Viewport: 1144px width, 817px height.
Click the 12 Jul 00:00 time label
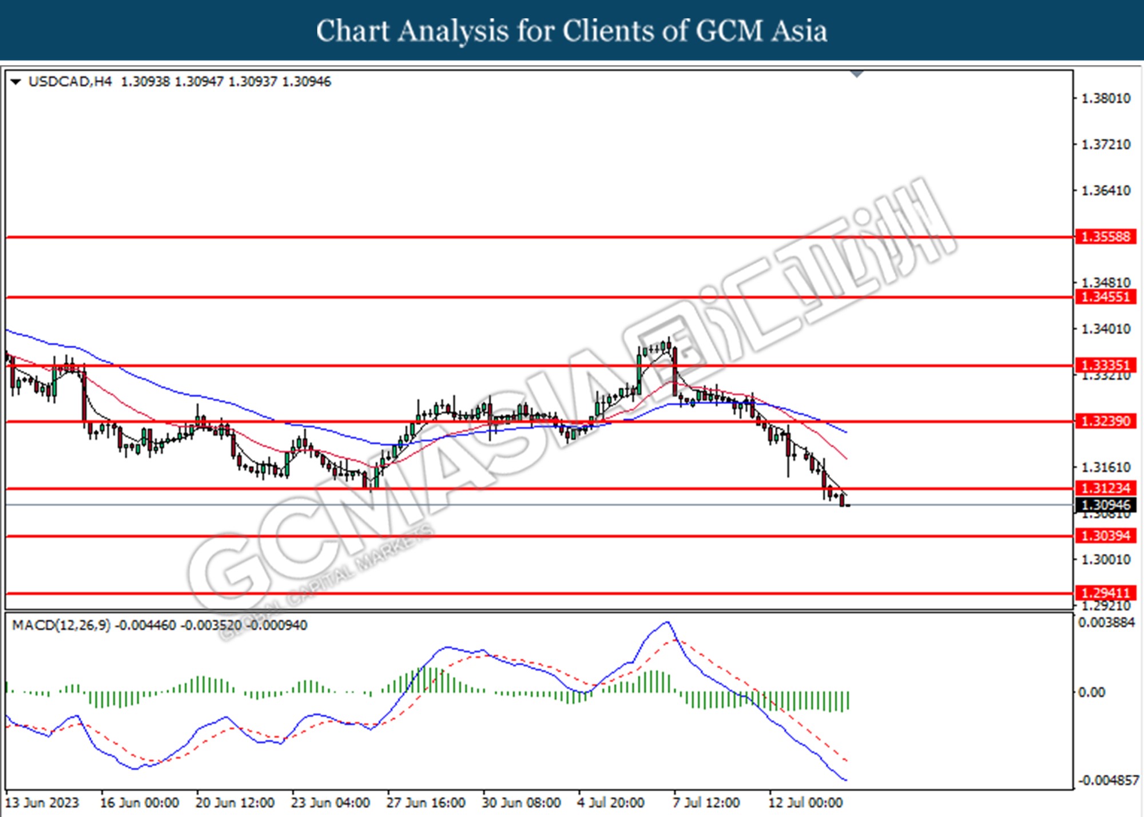(805, 803)
